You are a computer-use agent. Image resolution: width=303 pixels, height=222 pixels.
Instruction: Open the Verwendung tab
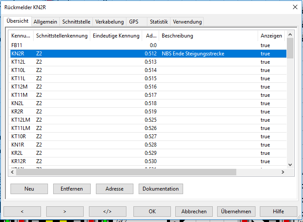[187, 21]
